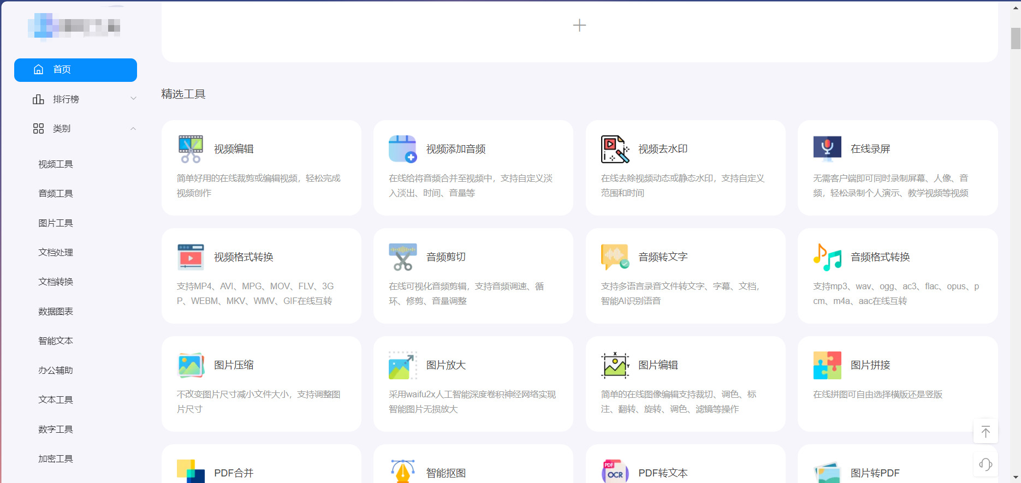Click the scrollbar down arrow
Viewport: 1021px width, 483px height.
click(x=1016, y=478)
